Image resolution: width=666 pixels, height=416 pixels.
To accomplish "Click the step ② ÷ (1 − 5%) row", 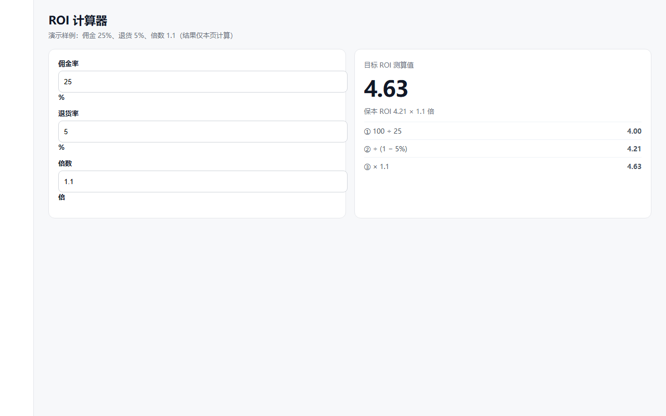I will tap(503, 149).
